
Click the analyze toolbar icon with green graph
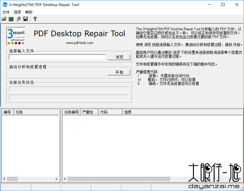[x=11, y=19]
